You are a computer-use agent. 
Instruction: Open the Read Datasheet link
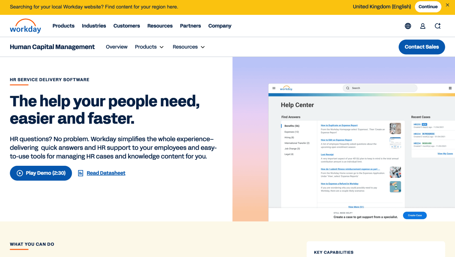coord(106,173)
